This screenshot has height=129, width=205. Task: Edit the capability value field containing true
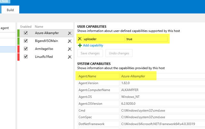pyautogui.click(x=146, y=39)
